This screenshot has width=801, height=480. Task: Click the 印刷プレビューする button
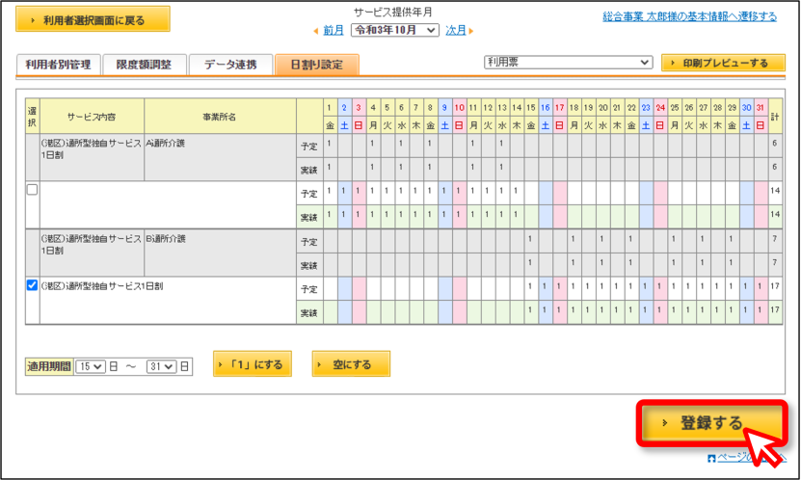coord(723,63)
